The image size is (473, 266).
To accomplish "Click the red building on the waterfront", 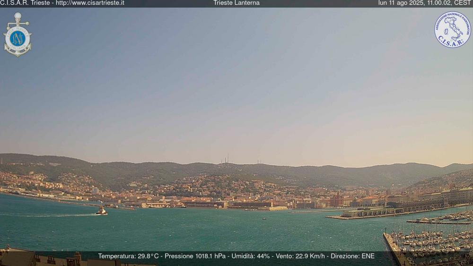I will (336, 200).
